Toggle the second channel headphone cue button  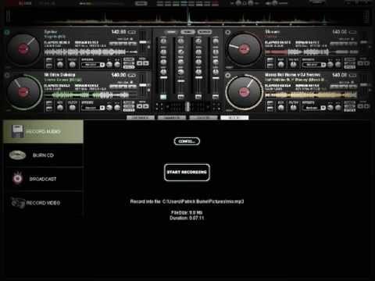(180, 97)
